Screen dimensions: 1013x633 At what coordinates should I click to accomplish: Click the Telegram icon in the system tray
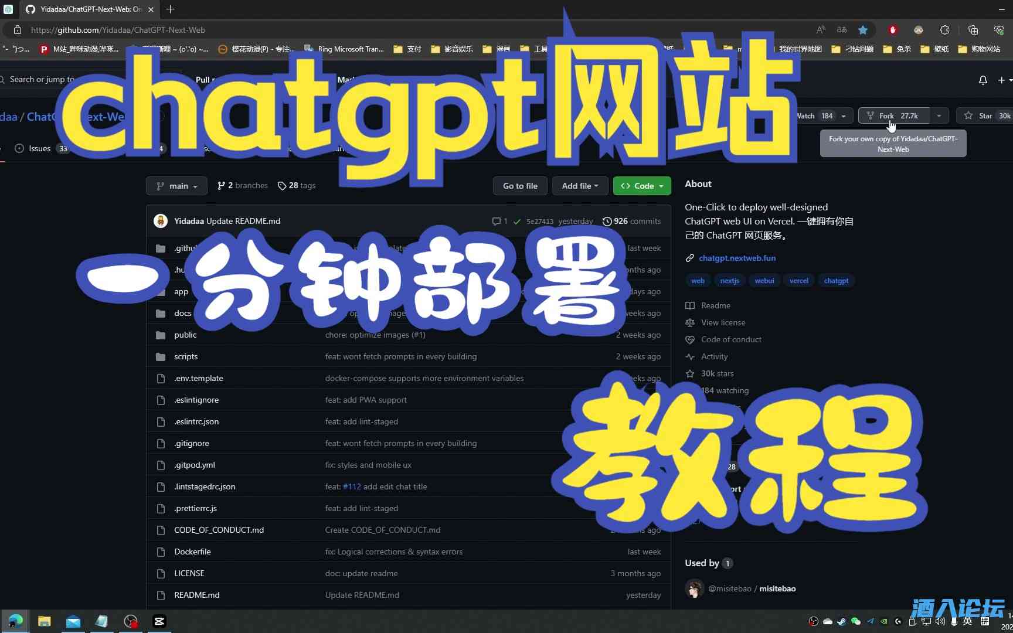click(870, 621)
